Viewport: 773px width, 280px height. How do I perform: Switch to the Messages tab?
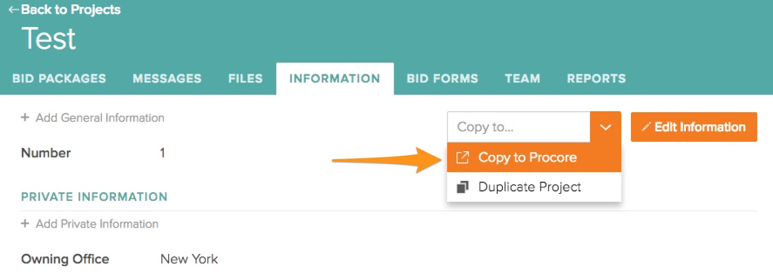coord(167,79)
